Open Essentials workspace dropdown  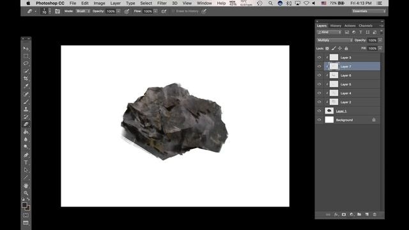(369, 11)
